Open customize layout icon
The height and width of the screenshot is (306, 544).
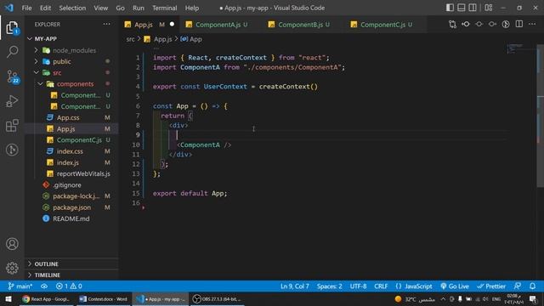(489, 8)
